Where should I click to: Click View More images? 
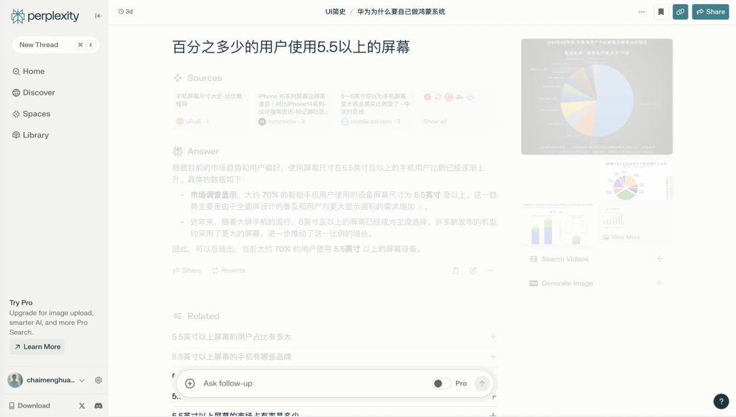point(622,237)
